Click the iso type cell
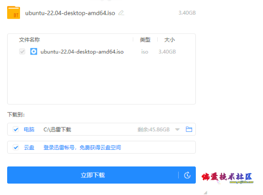The width and height of the screenshot is (263, 195). coord(144,52)
